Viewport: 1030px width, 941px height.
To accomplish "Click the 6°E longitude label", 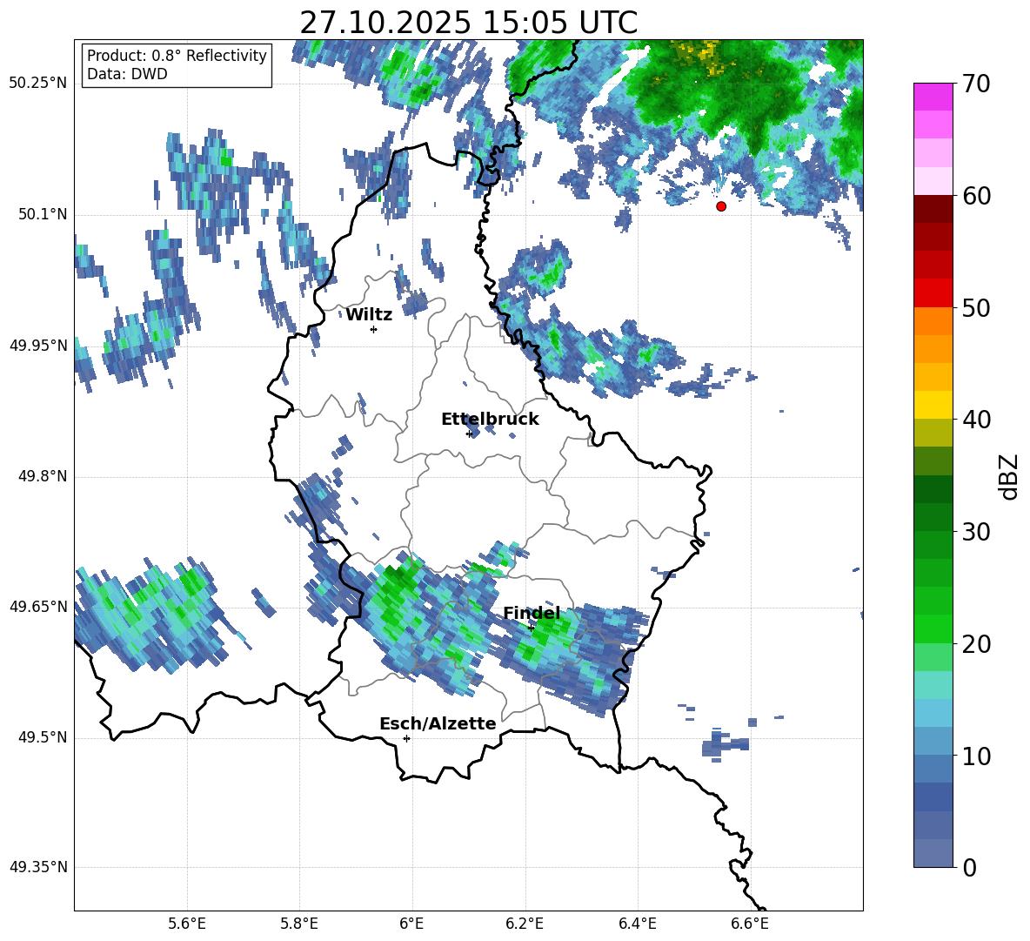I will point(411,924).
